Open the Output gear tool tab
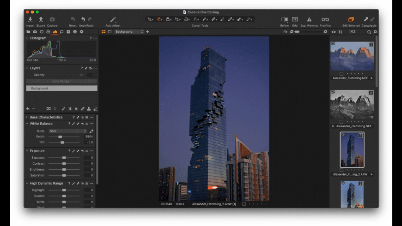402x226 pixels. [x=81, y=32]
